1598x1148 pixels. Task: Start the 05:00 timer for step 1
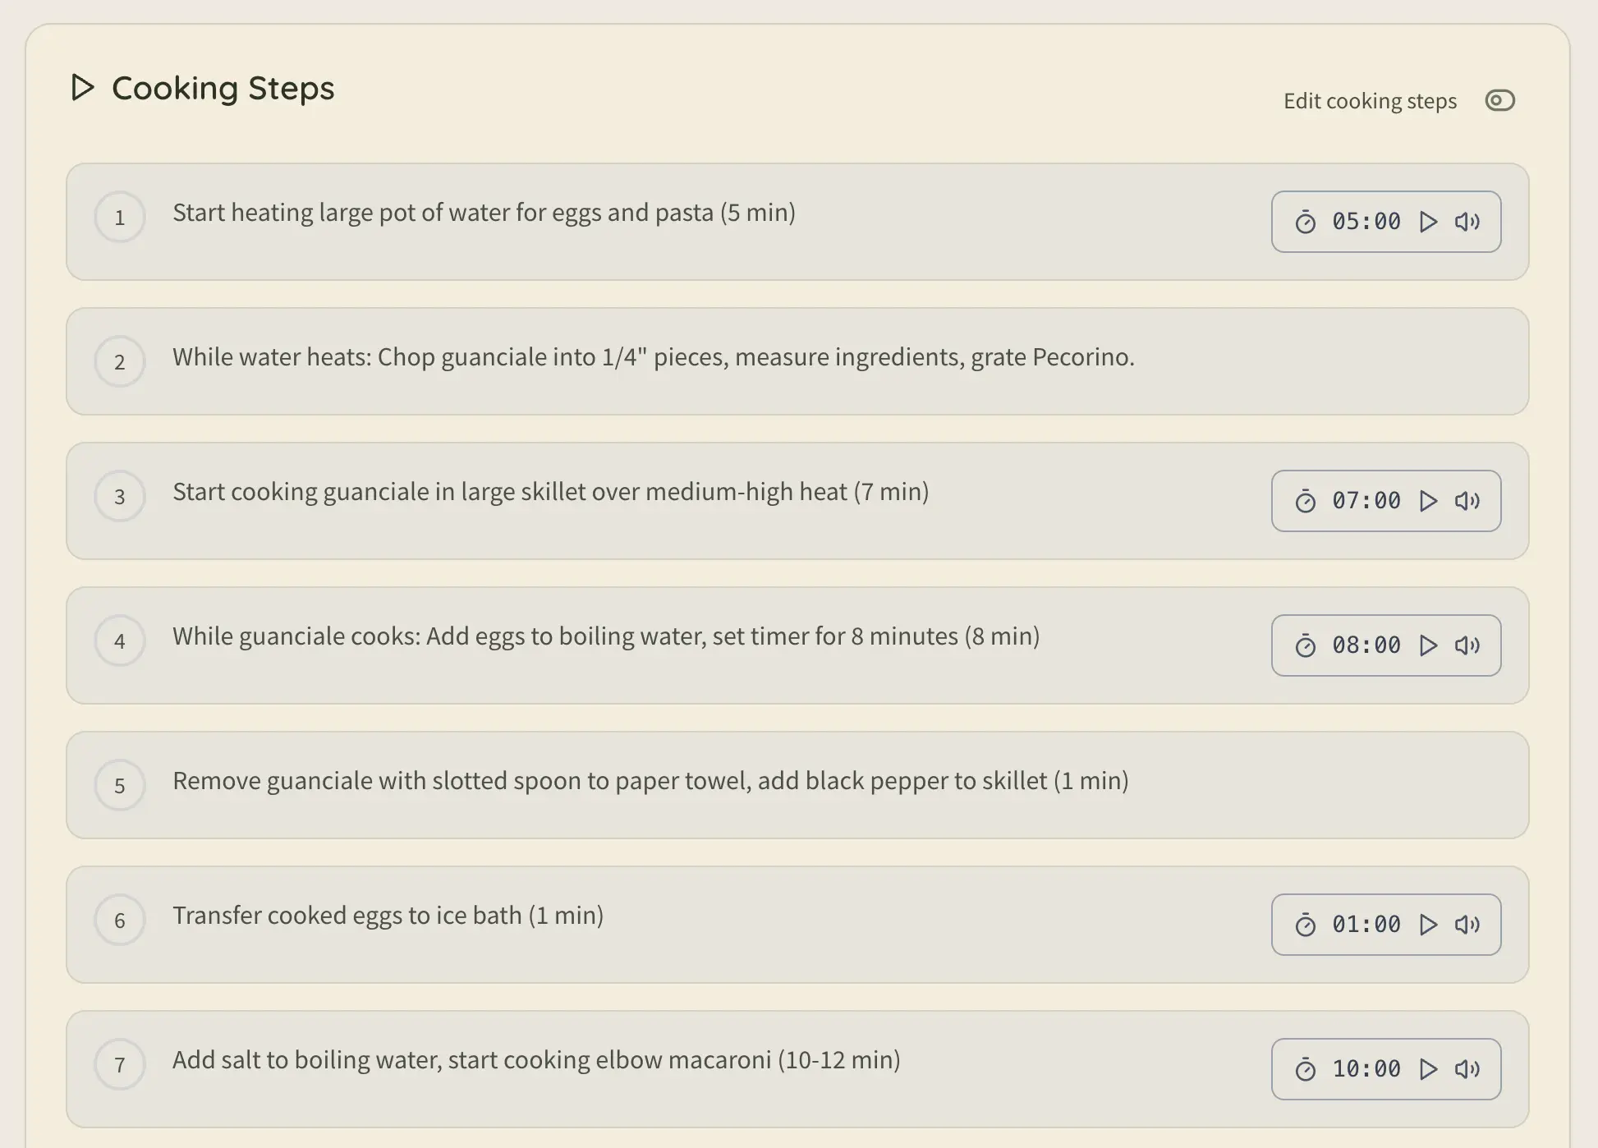click(x=1428, y=222)
